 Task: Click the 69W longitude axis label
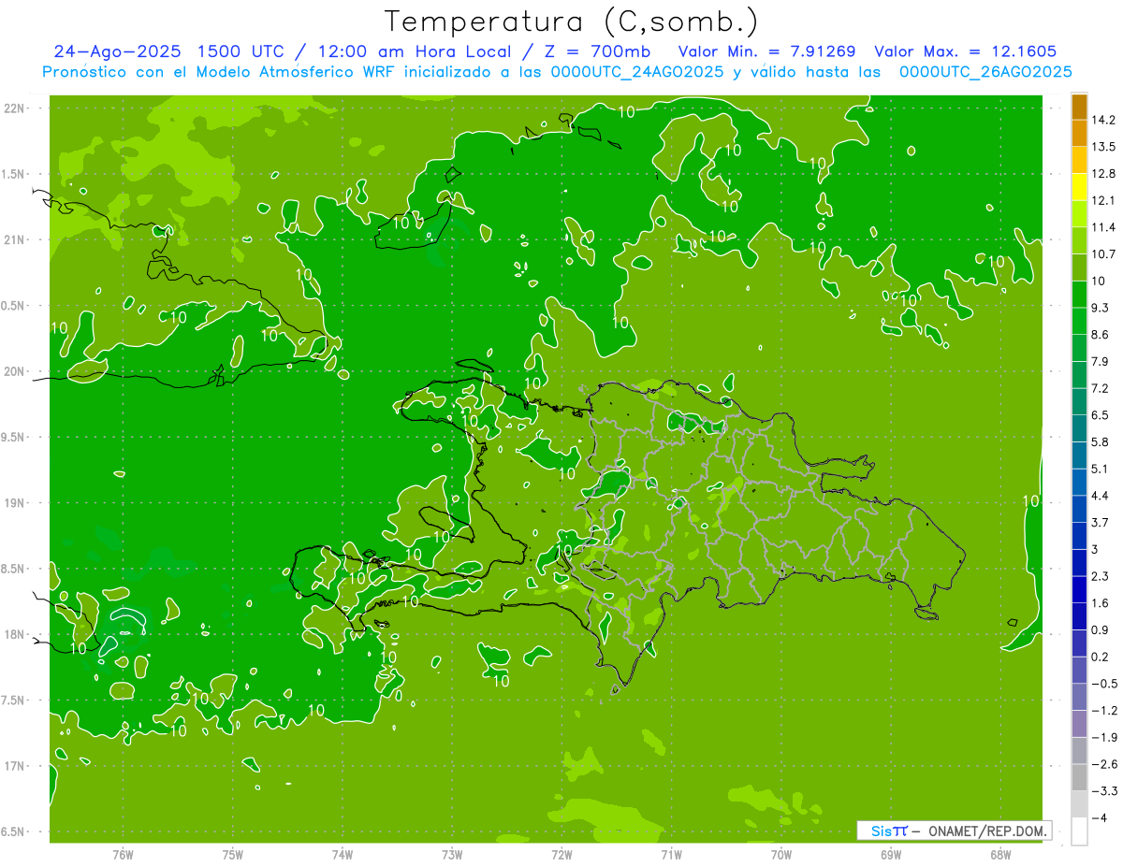pos(891,855)
